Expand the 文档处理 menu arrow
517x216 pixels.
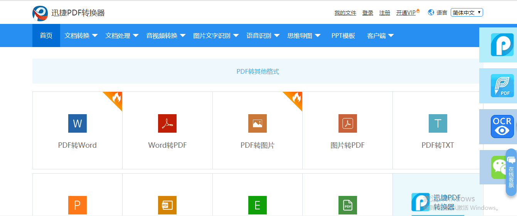(136, 35)
